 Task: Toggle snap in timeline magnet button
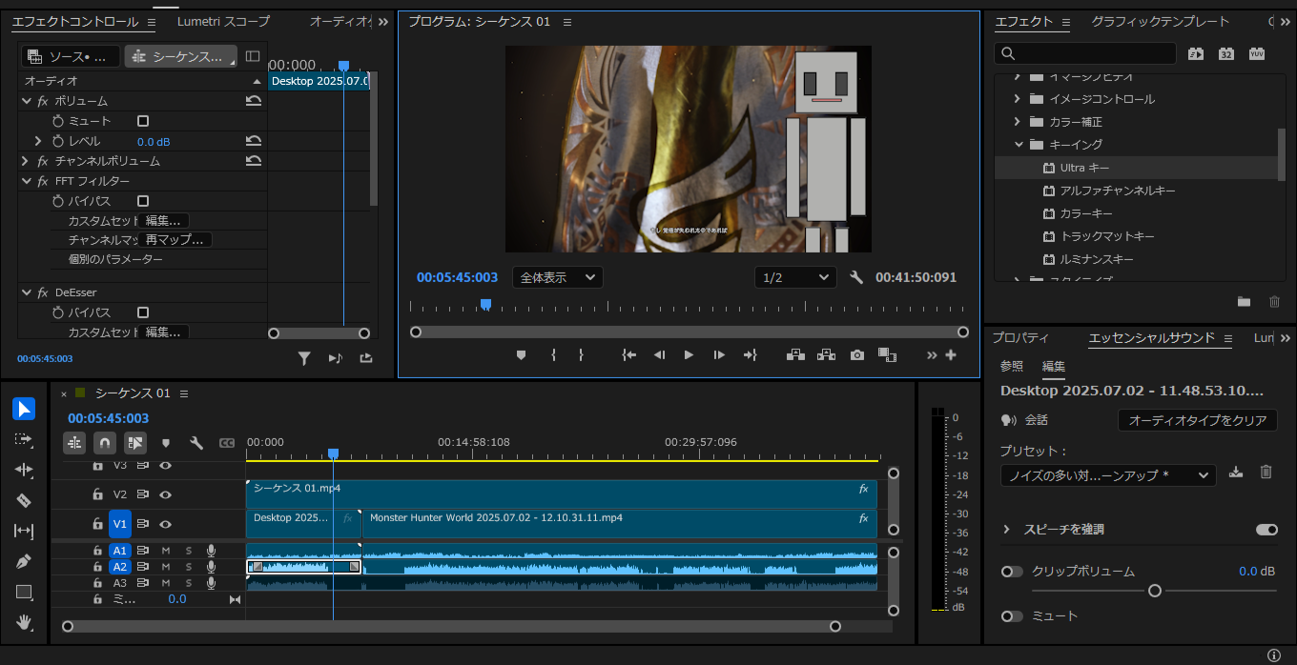click(x=105, y=443)
